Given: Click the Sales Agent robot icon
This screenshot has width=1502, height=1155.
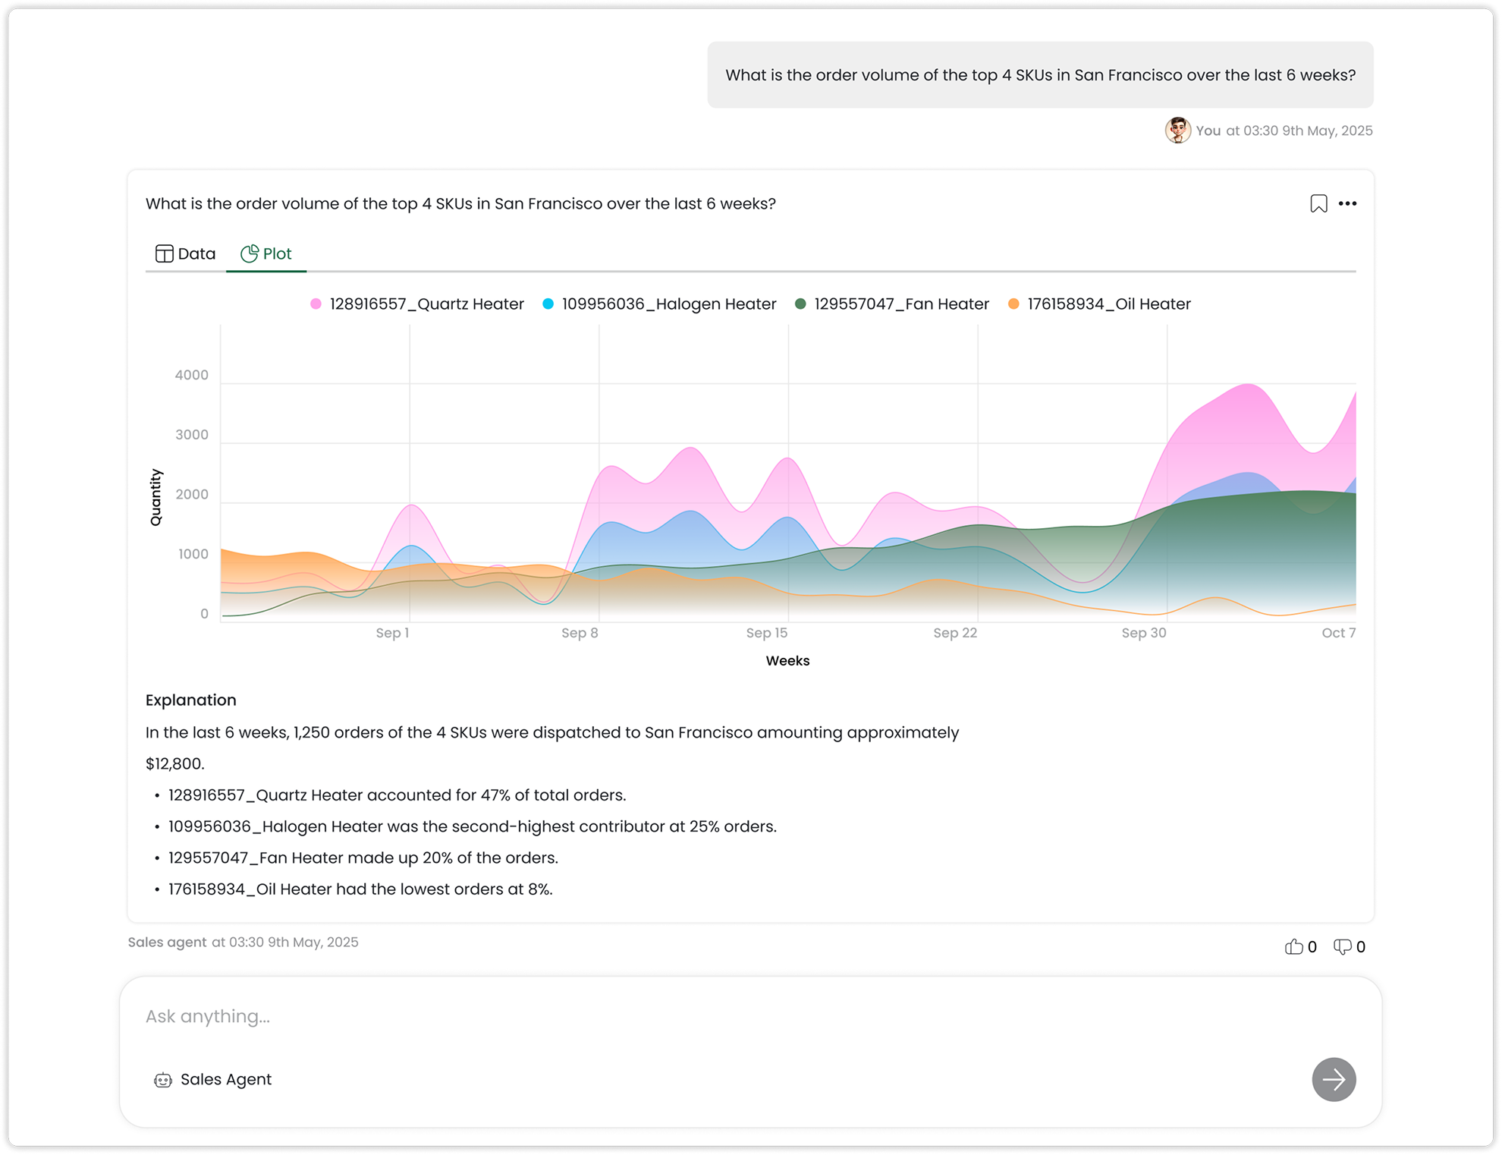Looking at the screenshot, I should 163,1080.
